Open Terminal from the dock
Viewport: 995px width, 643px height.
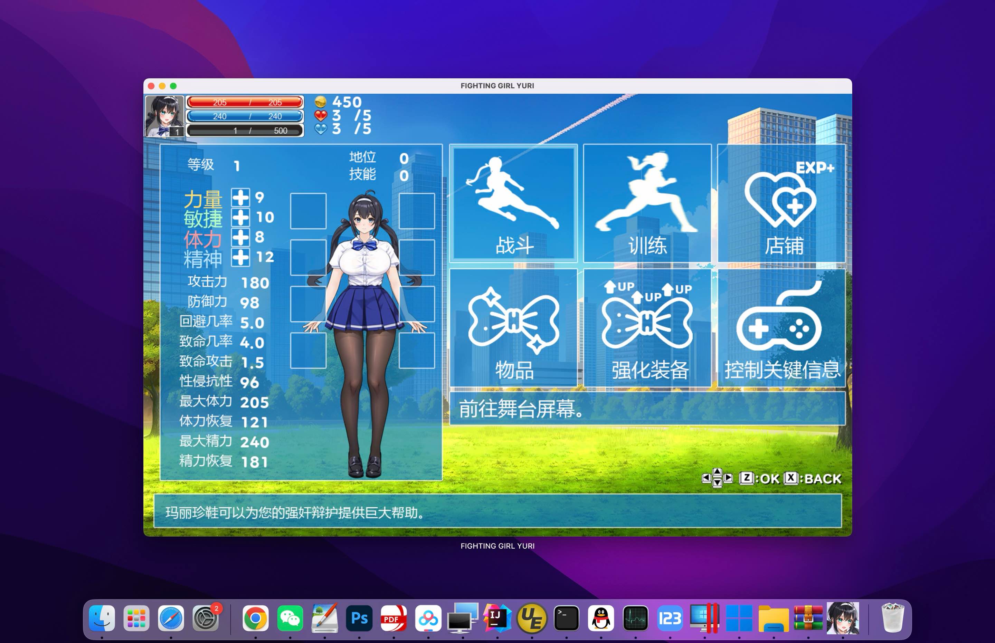[566, 618]
